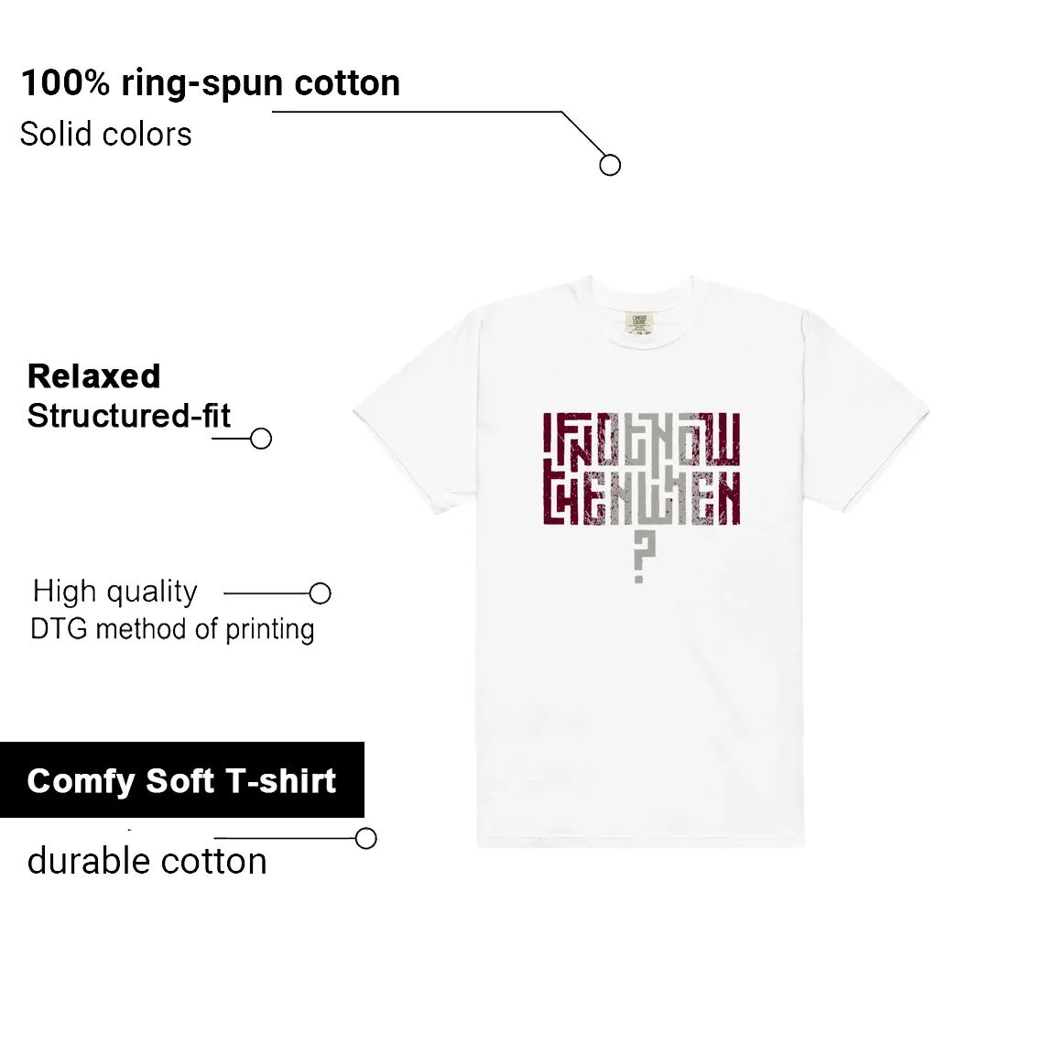Click the neck label tag on the shirt
Viewport: 1044px width, 1044px height.
click(640, 323)
